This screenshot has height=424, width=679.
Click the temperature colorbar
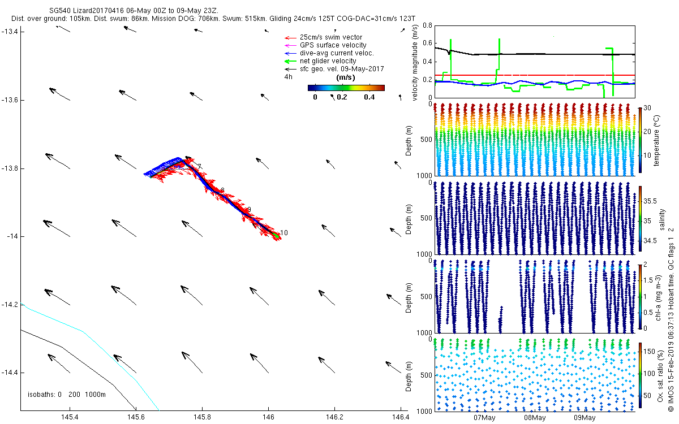641,139
